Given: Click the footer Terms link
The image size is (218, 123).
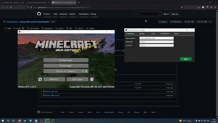Looking at the screenshot, I should (63, 112).
